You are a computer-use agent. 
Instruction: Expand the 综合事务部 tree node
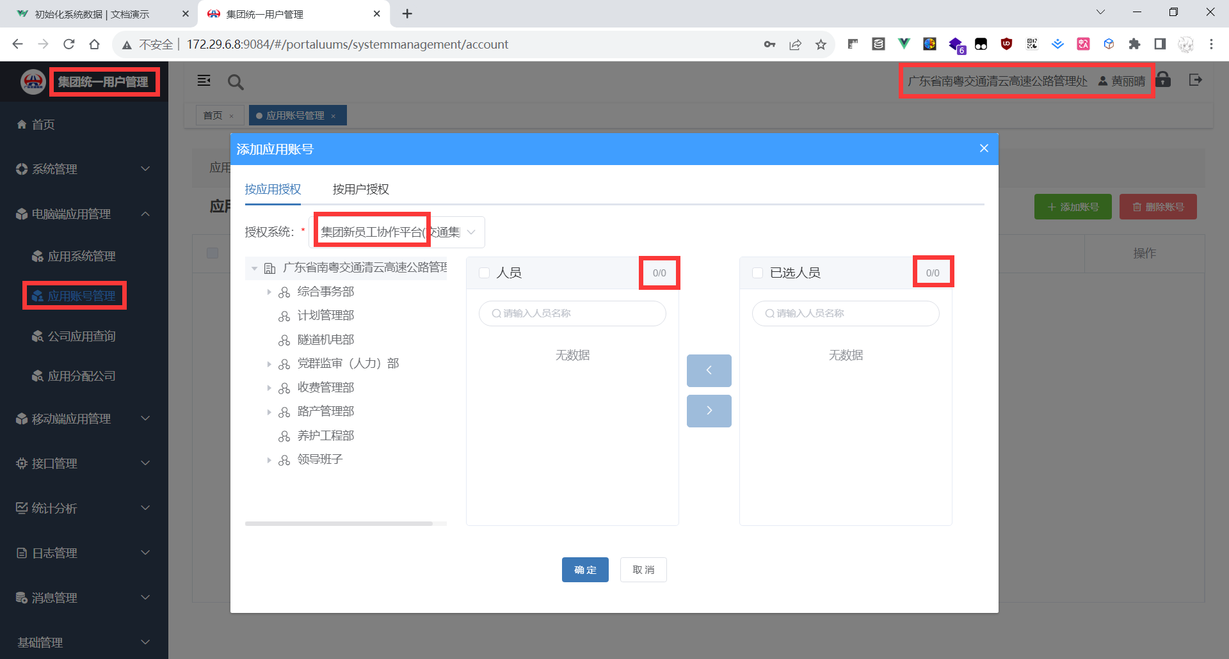click(269, 292)
